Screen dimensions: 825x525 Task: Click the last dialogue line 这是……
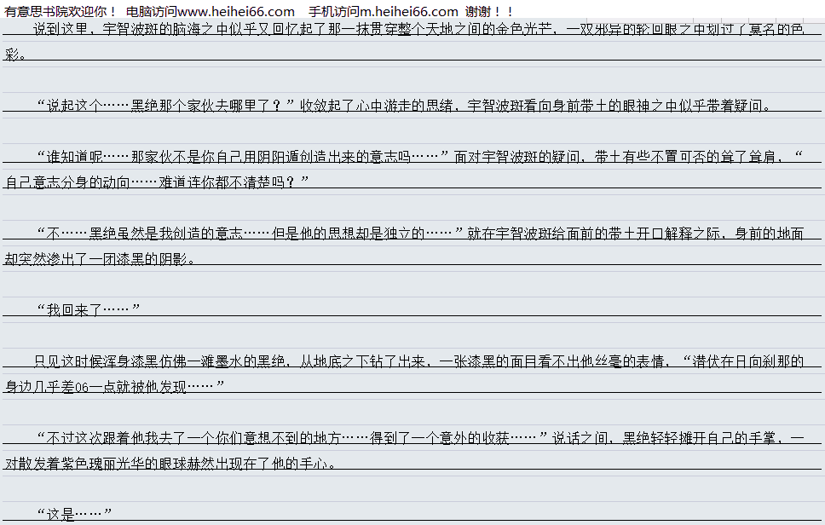(75, 515)
